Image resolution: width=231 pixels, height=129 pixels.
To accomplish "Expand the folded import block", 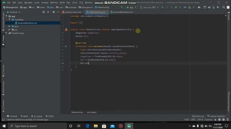I will 81,23.
